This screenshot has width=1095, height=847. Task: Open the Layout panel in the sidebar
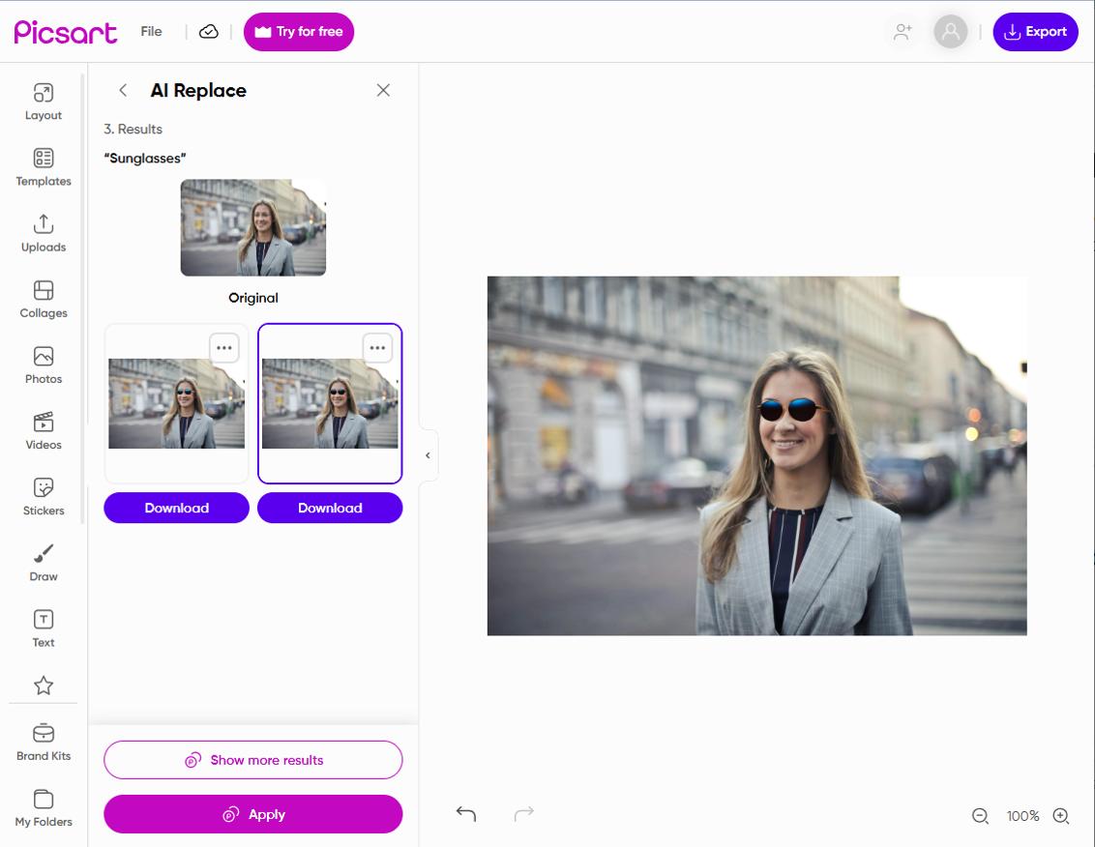pos(43,102)
